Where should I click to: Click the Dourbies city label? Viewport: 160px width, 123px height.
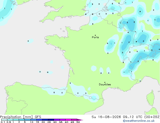point(105,84)
